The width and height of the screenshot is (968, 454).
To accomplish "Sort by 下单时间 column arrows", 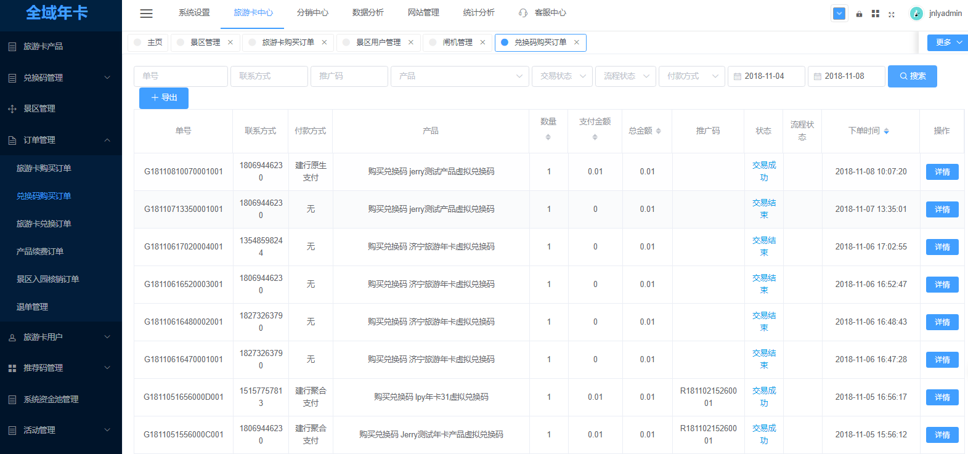I will (x=886, y=131).
